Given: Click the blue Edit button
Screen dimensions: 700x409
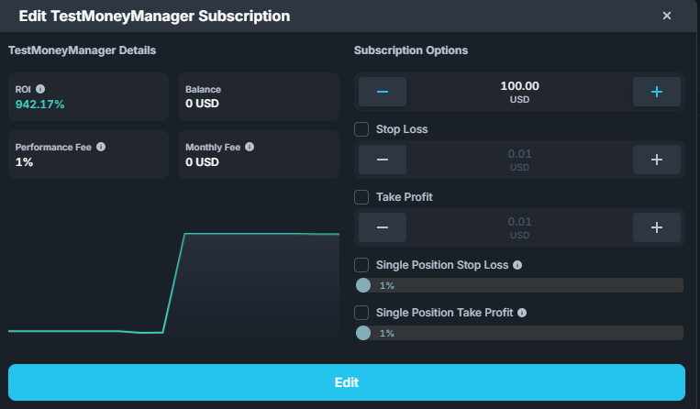Looking at the screenshot, I should (347, 382).
